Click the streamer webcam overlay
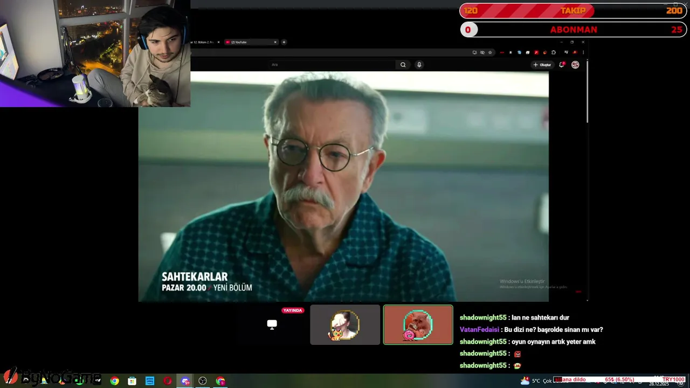 click(x=95, y=53)
